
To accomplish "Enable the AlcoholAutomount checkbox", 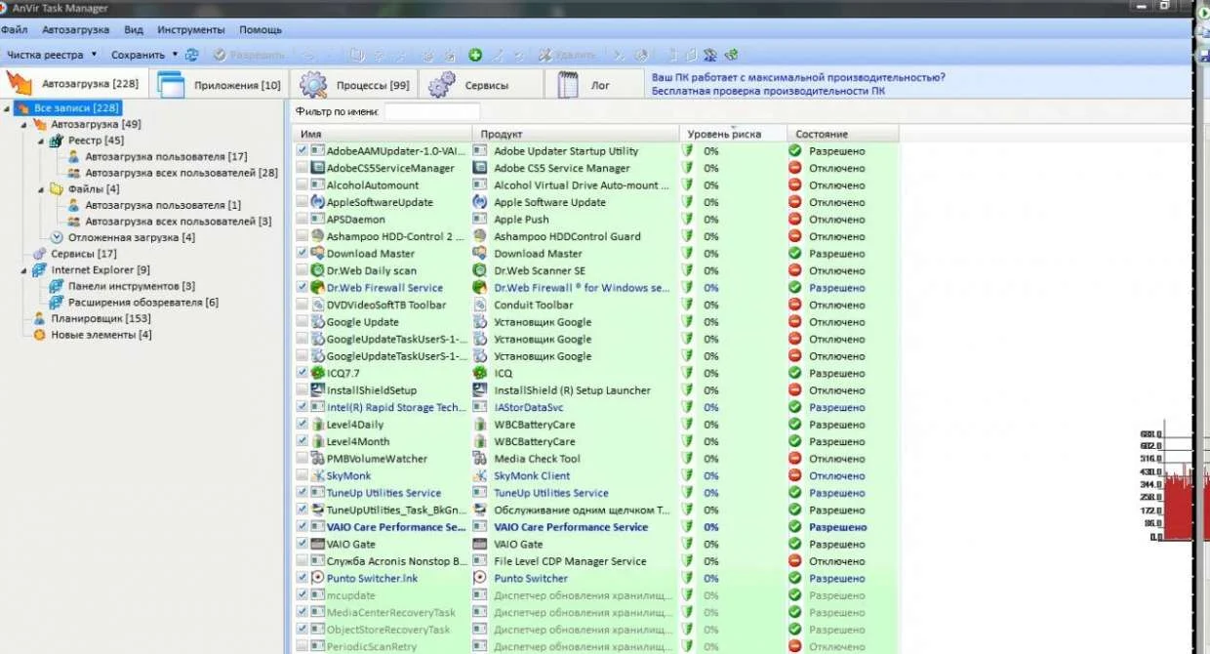I will 302,185.
